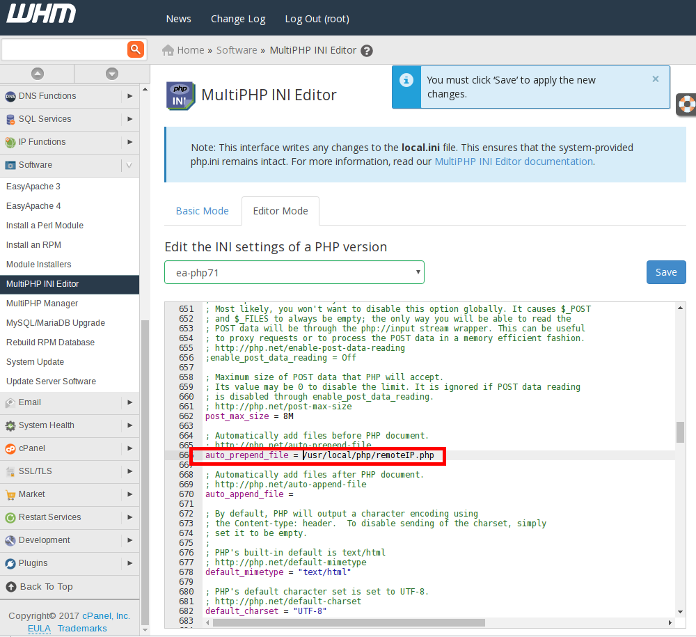
Task: Select the Editor Mode tab
Action: pyautogui.click(x=280, y=212)
